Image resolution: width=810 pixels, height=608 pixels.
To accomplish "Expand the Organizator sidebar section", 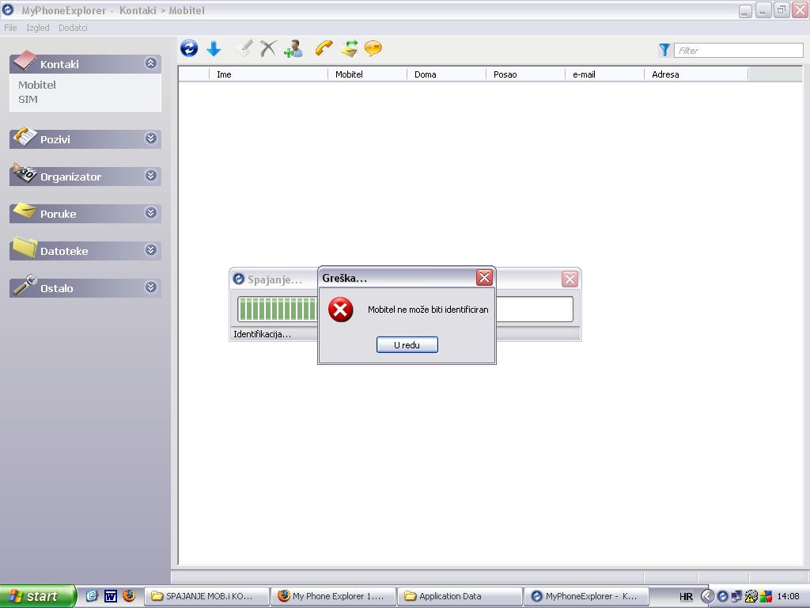I will 151,175.
